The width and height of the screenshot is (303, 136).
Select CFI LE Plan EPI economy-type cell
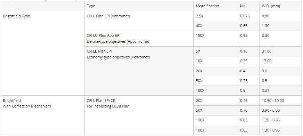tap(139, 71)
